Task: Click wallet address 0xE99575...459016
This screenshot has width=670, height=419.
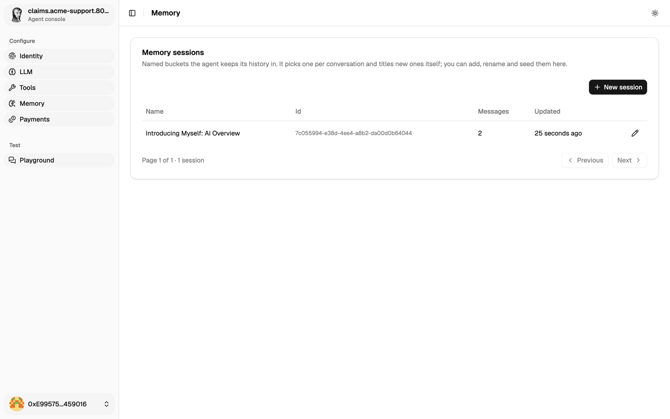Action: (57, 404)
